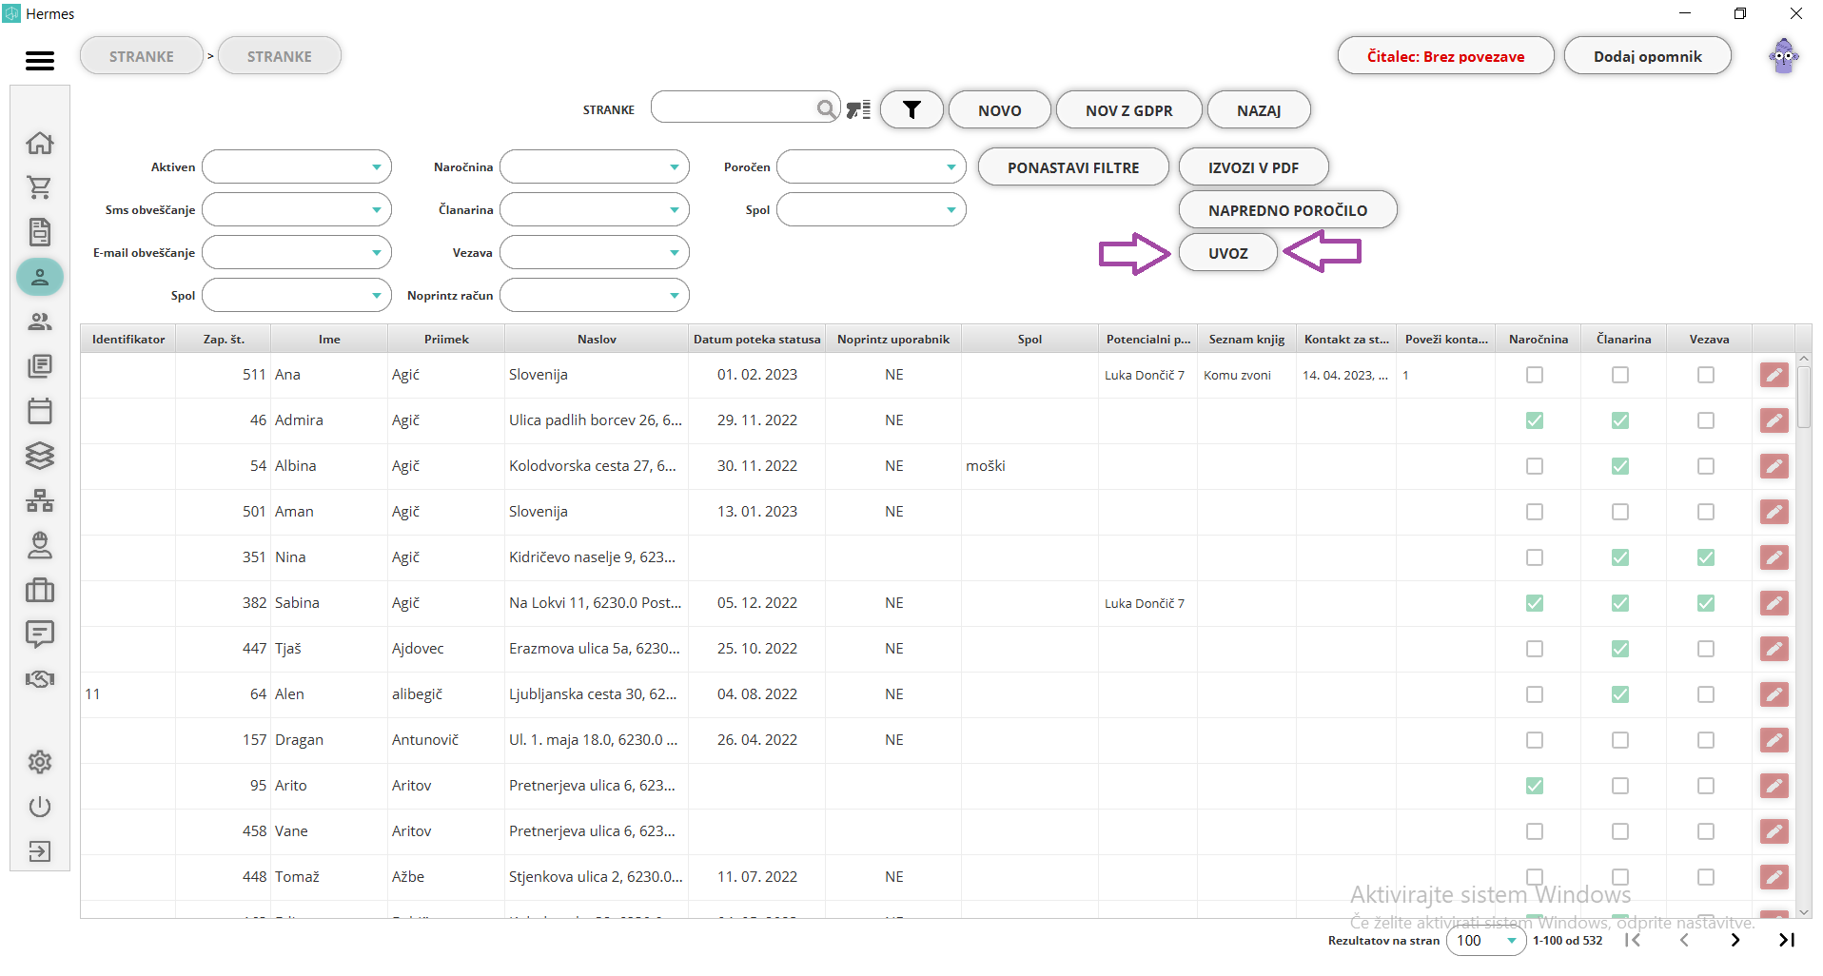Screen dimensions: 1823x976
Task: Open the calendar sidebar icon
Action: tap(40, 411)
